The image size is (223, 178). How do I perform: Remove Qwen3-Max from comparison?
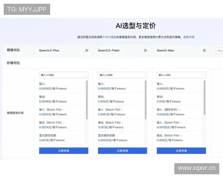pyautogui.click(x=204, y=50)
